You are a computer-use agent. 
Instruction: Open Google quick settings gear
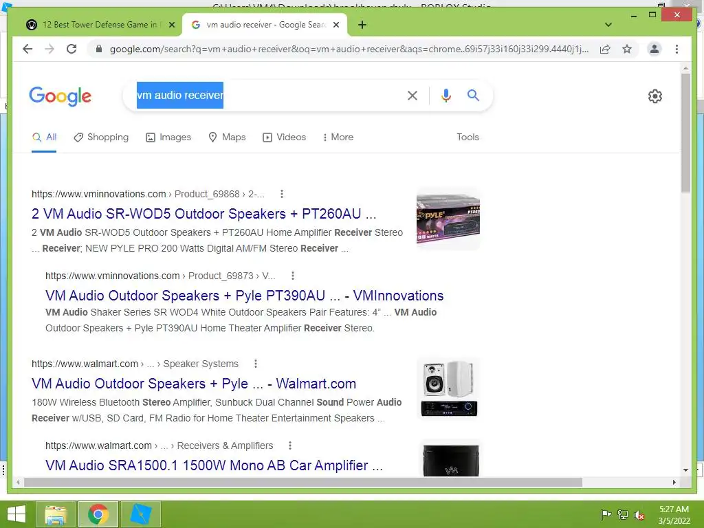pyautogui.click(x=655, y=96)
